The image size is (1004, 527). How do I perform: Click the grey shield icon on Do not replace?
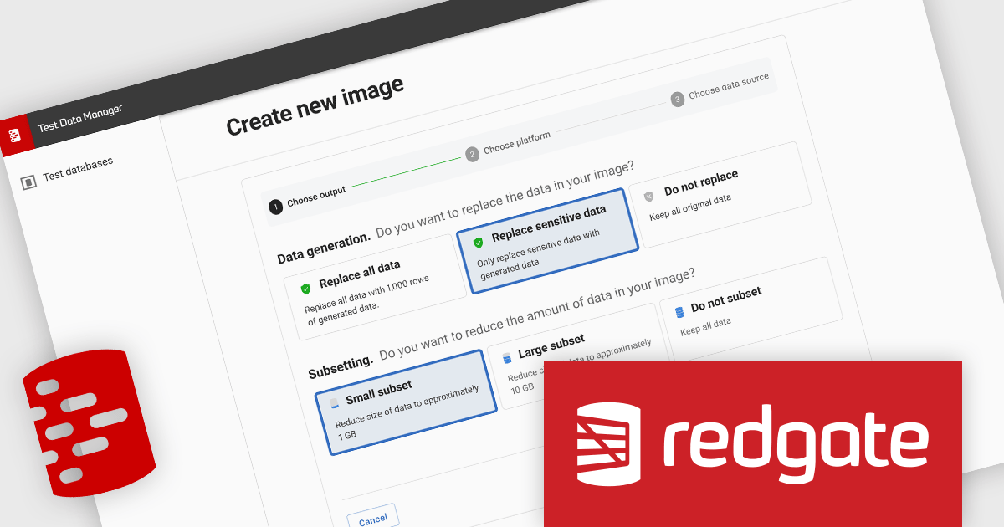649,197
